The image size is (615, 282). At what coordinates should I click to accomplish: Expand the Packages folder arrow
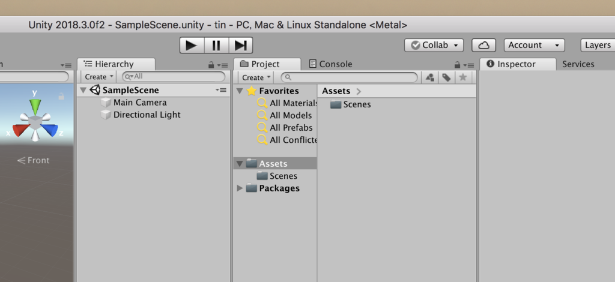pos(240,188)
